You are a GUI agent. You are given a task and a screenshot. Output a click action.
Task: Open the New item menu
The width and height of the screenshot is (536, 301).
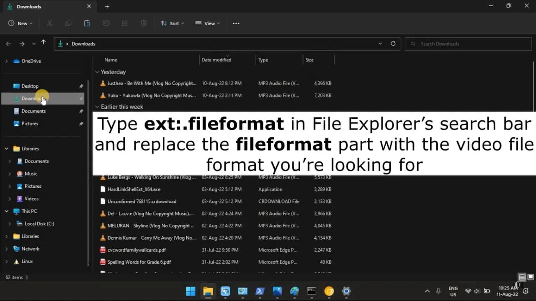pyautogui.click(x=20, y=23)
